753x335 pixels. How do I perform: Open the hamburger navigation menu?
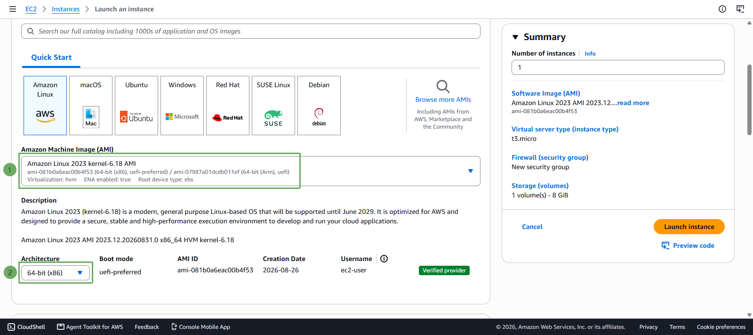[x=13, y=9]
